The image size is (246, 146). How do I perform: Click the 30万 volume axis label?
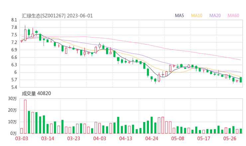13,99
